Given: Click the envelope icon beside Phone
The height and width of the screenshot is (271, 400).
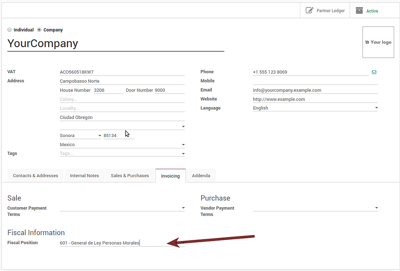Looking at the screenshot, I should click(x=374, y=72).
